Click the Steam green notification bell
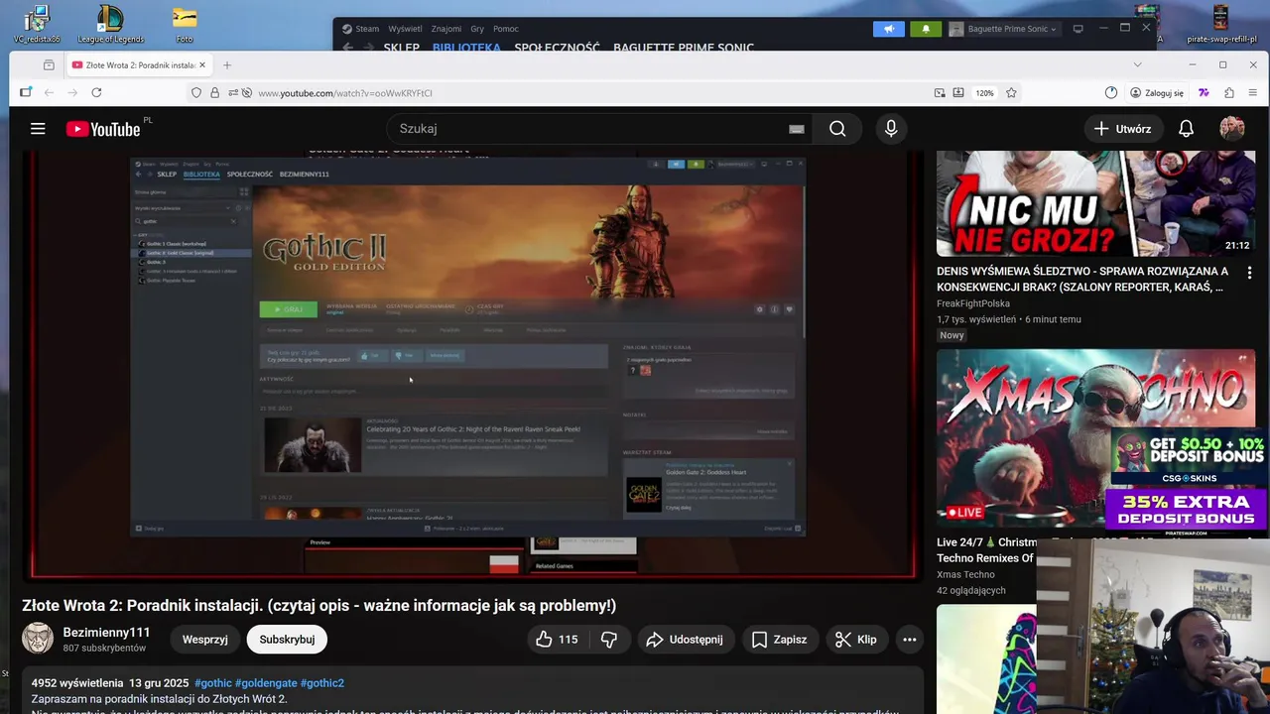The width and height of the screenshot is (1270, 714). (x=926, y=29)
